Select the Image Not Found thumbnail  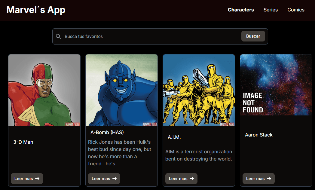(276, 85)
